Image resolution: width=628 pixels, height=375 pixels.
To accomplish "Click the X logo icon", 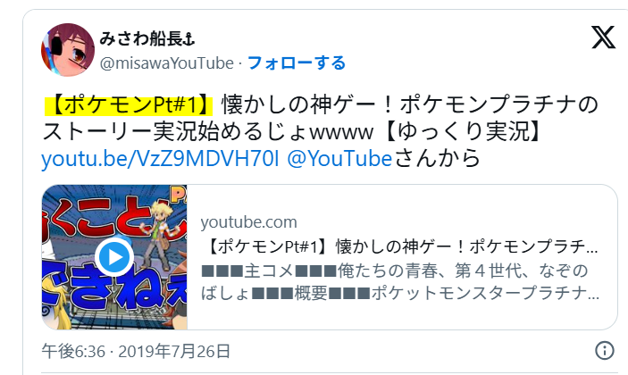I will coord(604,37).
